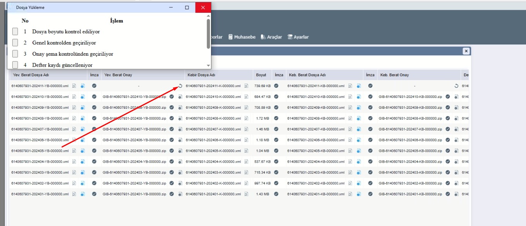Click the Dosya Yükleme vertical scrollbar thumb
526x226 pixels.
pyautogui.click(x=209, y=34)
